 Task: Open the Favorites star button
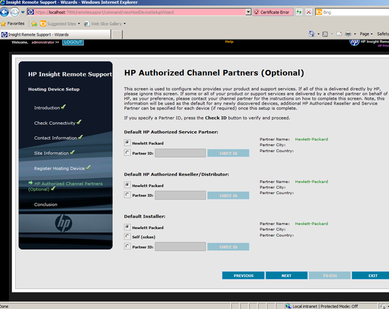13,24
